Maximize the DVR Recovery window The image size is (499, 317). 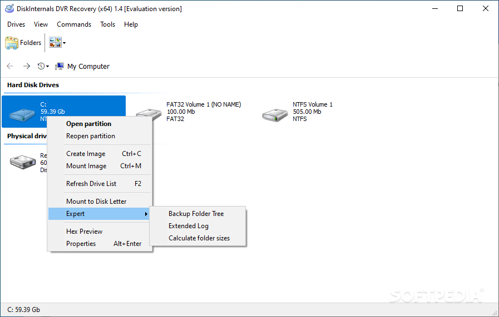click(460, 8)
